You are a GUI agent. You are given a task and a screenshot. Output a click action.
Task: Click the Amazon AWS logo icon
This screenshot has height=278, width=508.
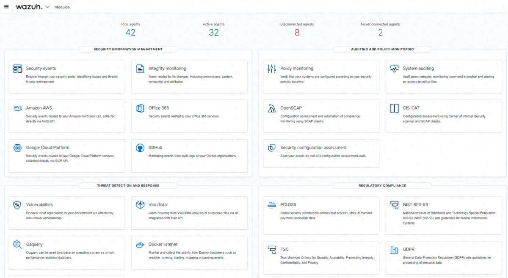(x=17, y=108)
